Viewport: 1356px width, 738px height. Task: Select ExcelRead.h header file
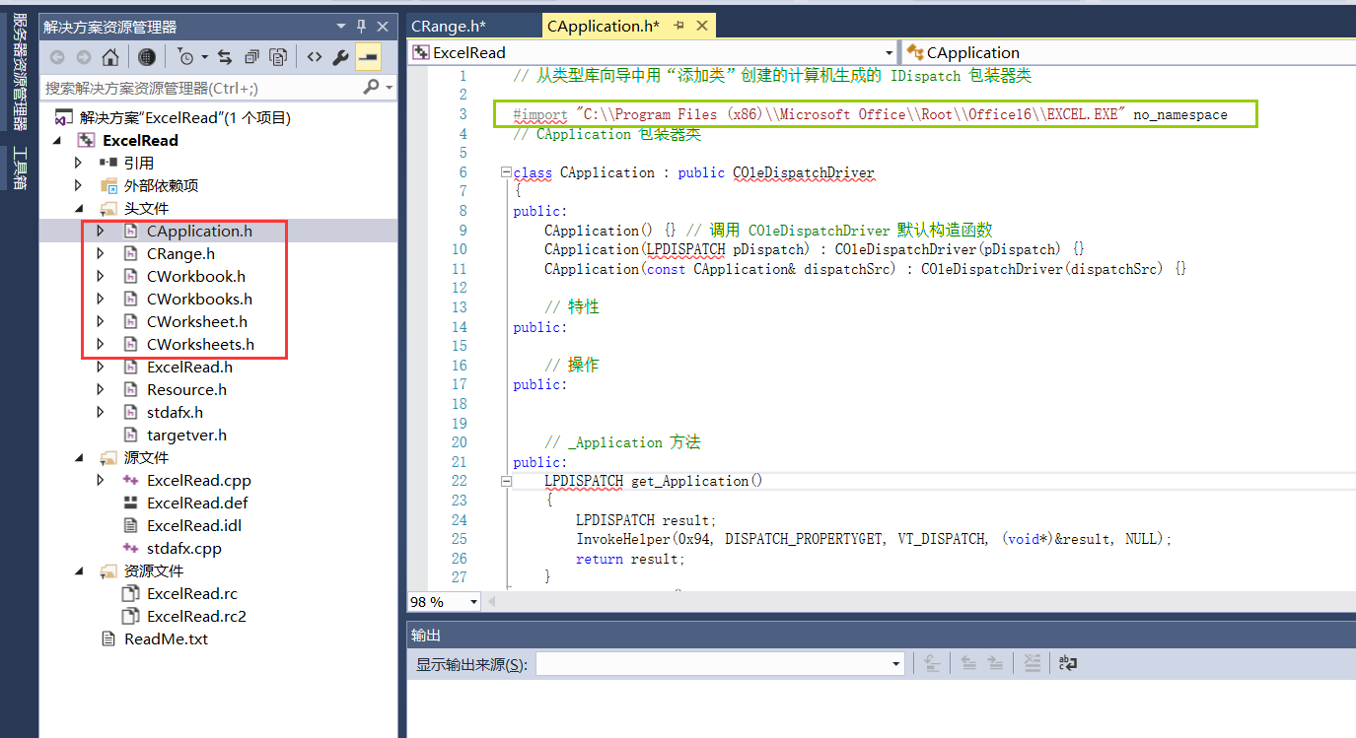(x=189, y=367)
